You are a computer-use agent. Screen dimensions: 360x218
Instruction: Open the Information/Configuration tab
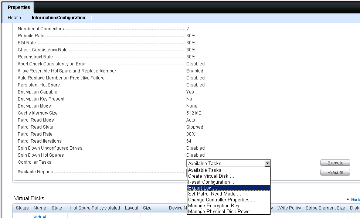click(x=58, y=17)
